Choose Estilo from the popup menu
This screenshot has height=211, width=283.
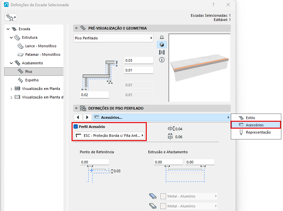[x=256, y=118]
